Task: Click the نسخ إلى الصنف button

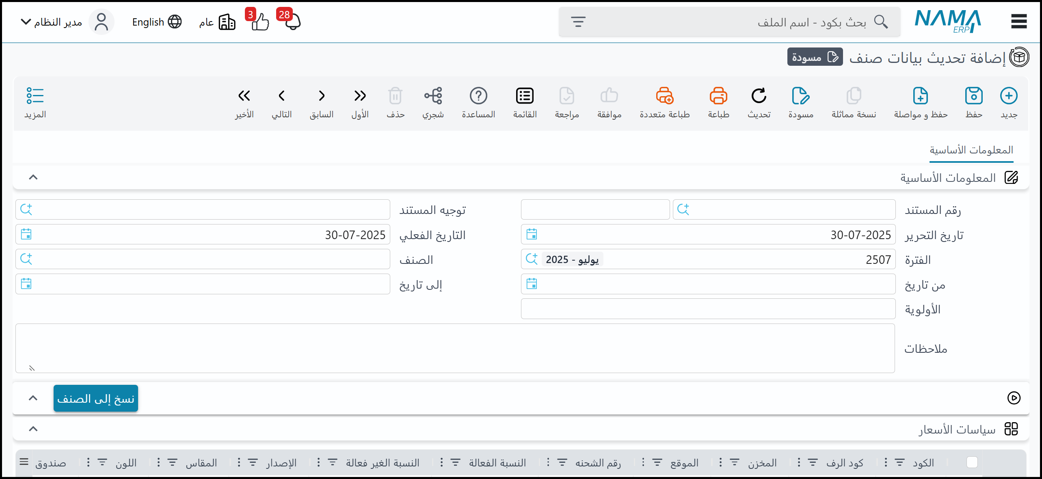Action: (x=96, y=399)
